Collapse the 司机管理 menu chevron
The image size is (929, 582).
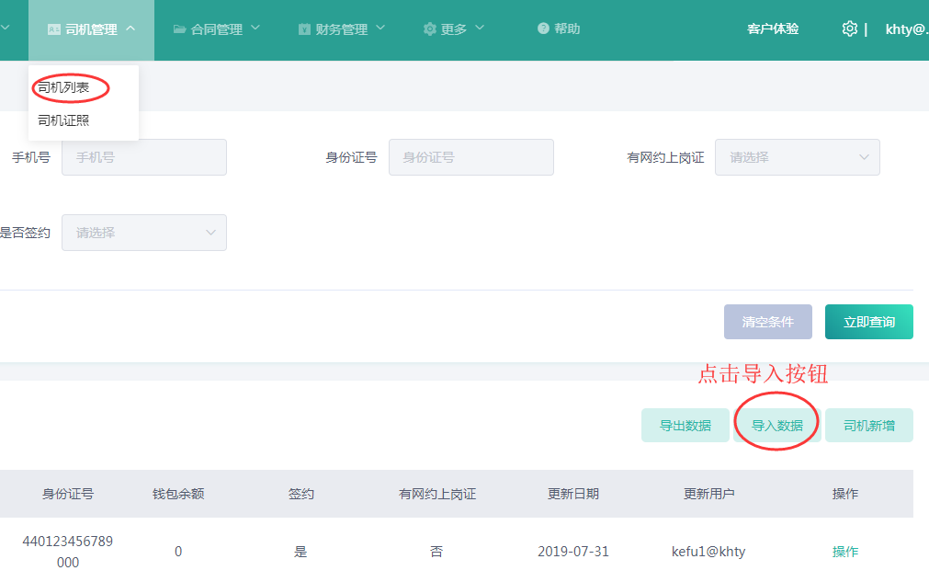pos(130,29)
